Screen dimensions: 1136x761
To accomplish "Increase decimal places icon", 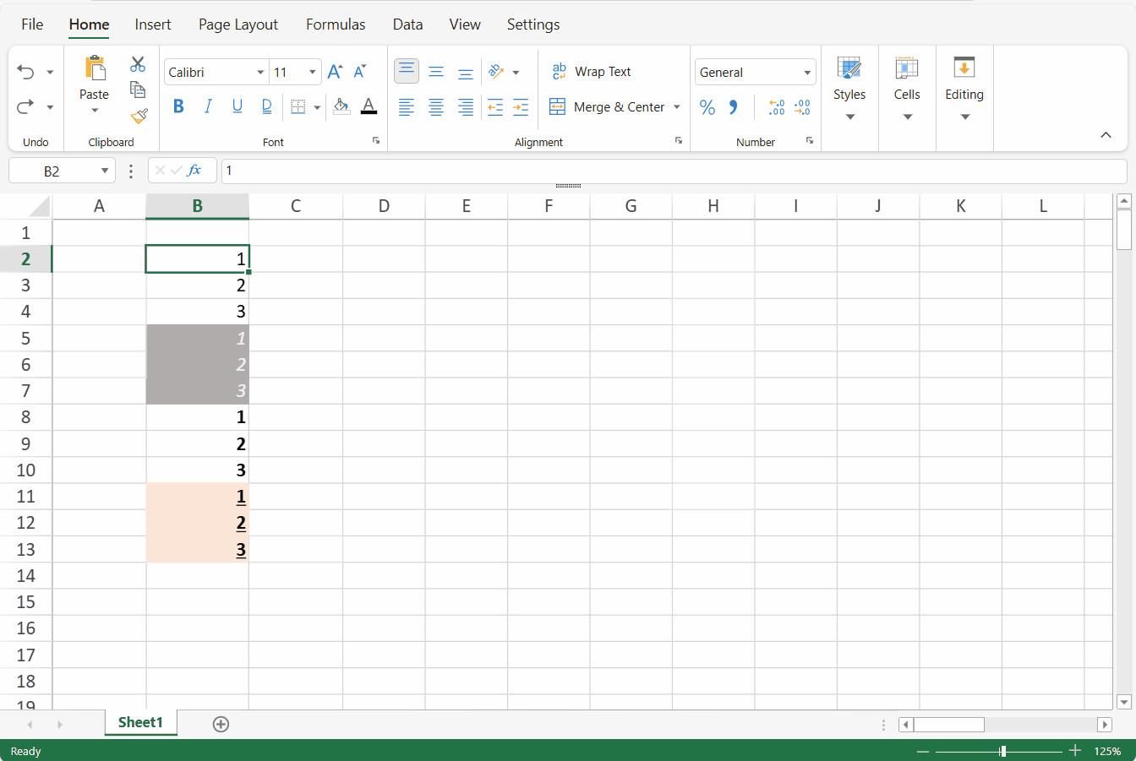I will tap(776, 107).
